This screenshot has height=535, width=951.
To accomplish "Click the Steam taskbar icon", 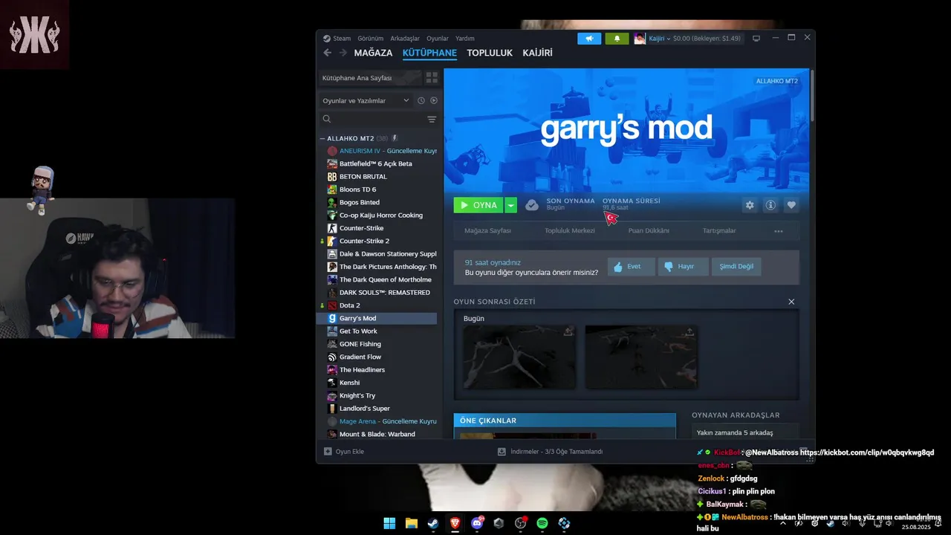I will [433, 523].
